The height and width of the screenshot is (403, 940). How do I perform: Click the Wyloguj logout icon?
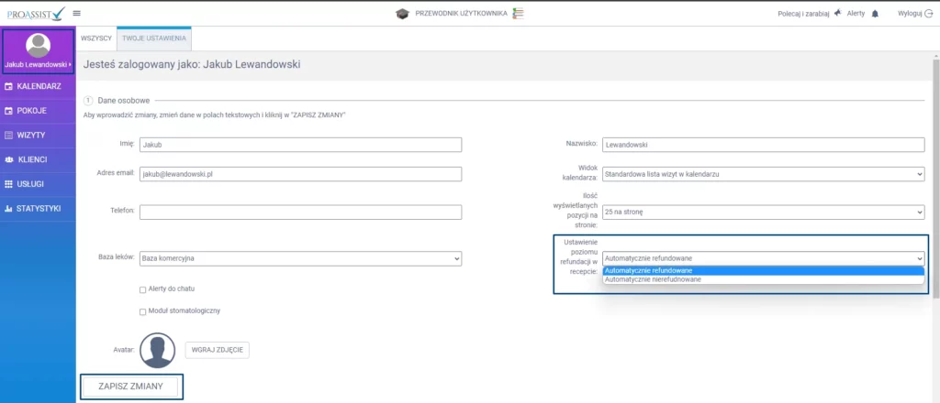point(928,14)
